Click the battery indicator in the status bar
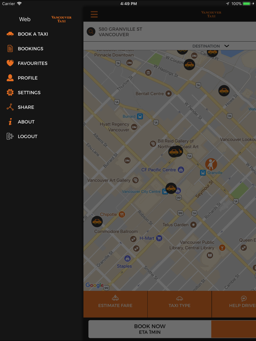The image size is (256, 341). [x=247, y=4]
